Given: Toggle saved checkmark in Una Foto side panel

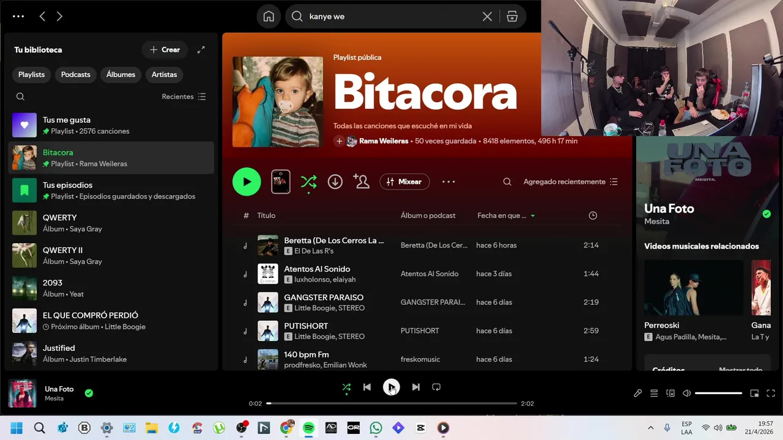Looking at the screenshot, I should pos(766,214).
